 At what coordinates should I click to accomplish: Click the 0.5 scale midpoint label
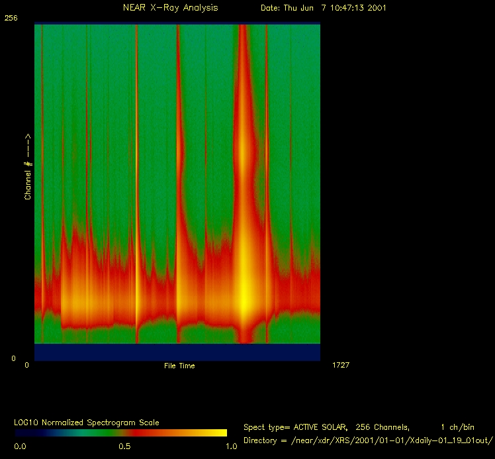click(124, 446)
